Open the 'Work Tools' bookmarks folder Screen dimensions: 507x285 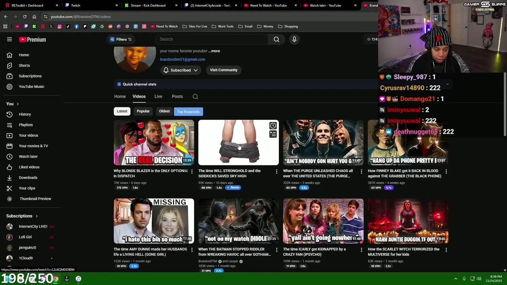coord(223,27)
